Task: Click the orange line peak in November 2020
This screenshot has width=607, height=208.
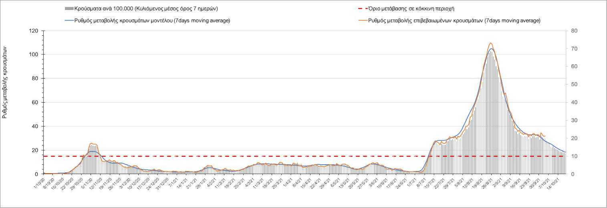Action: 92,143
